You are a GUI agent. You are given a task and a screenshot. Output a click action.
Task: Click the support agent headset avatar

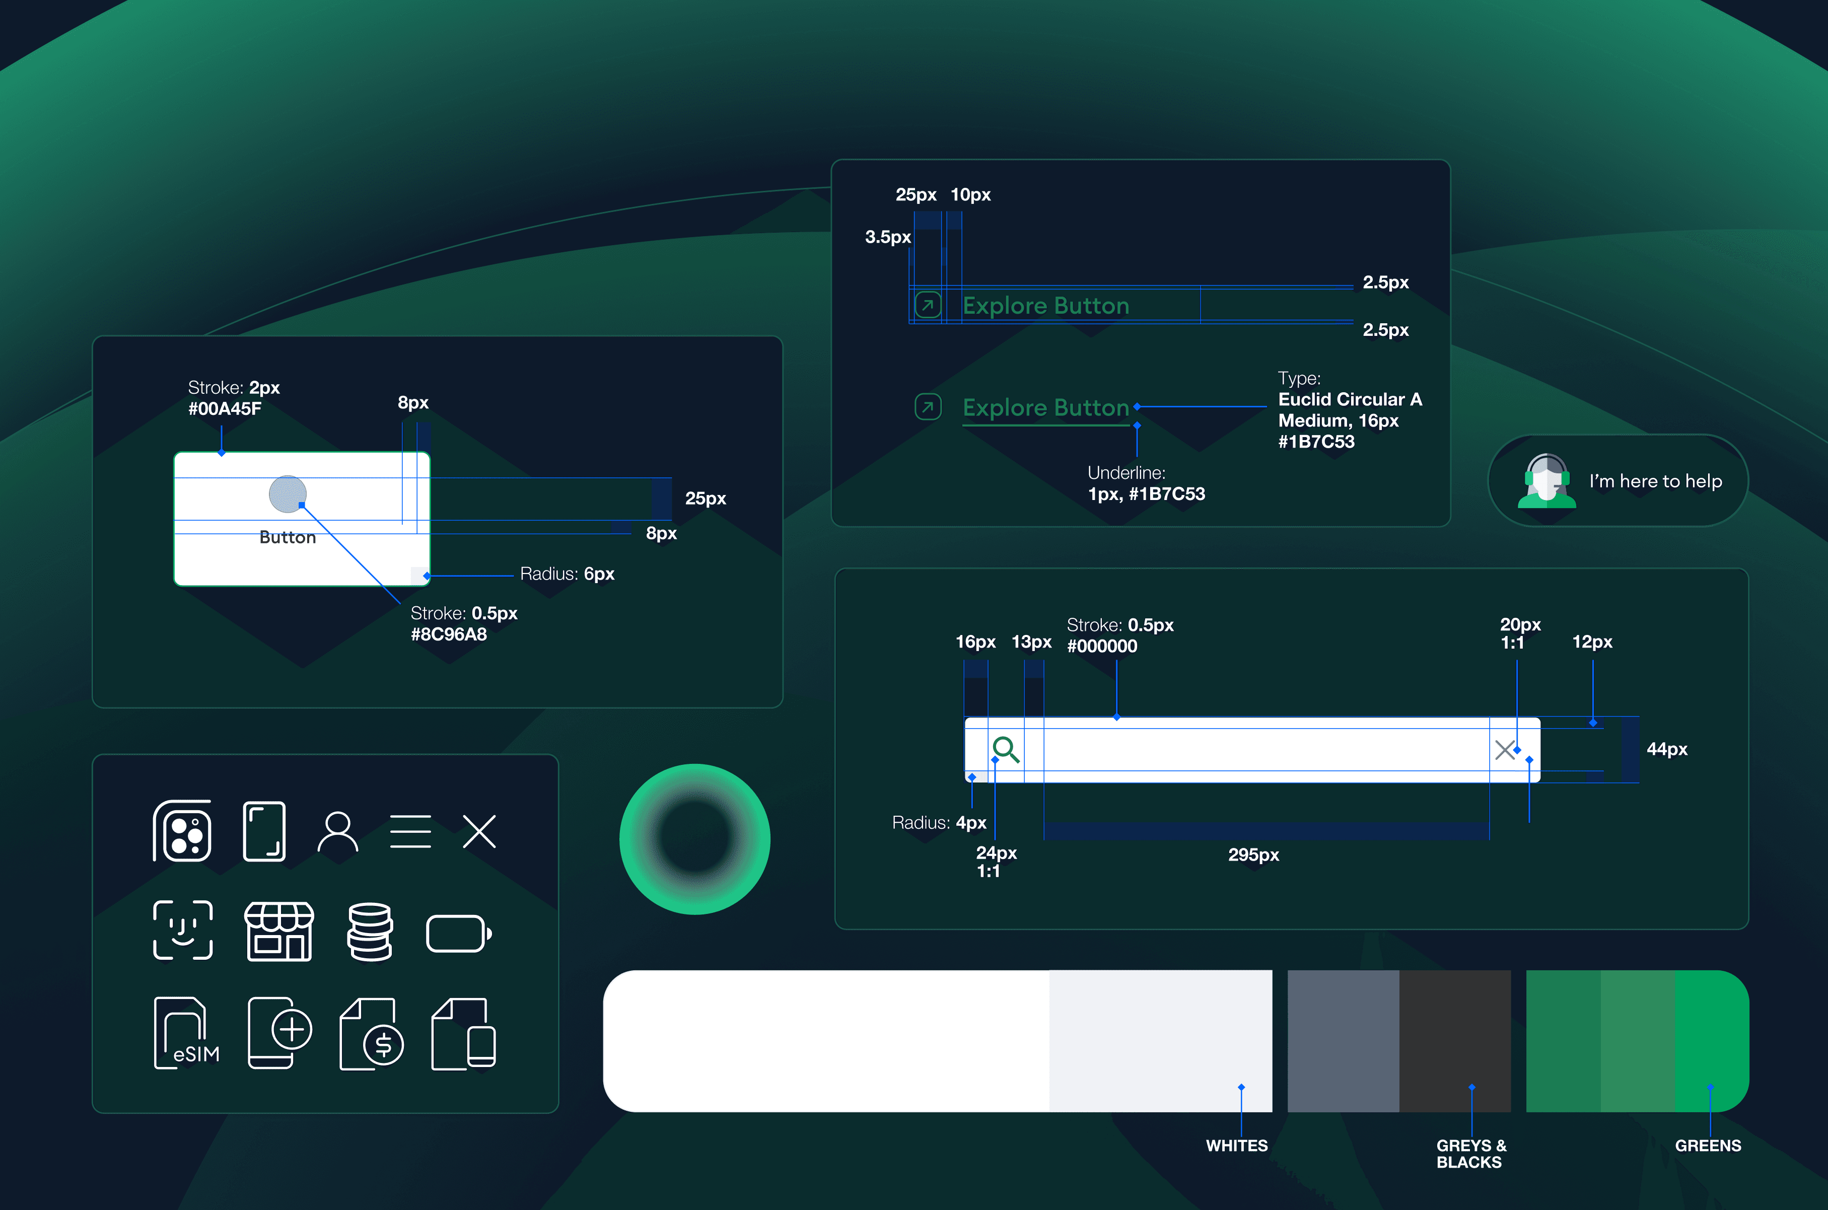(x=1546, y=481)
